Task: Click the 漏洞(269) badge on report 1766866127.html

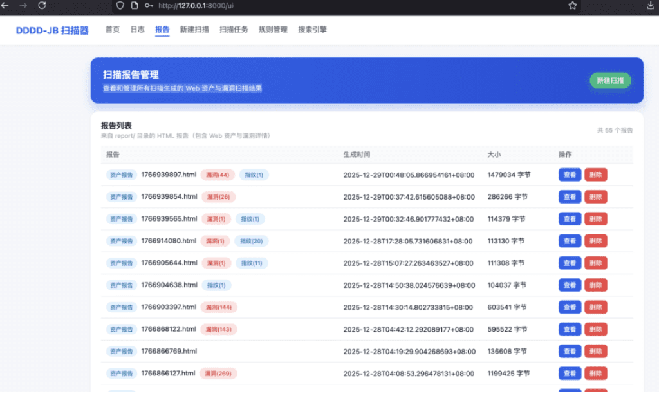Action: 219,373
